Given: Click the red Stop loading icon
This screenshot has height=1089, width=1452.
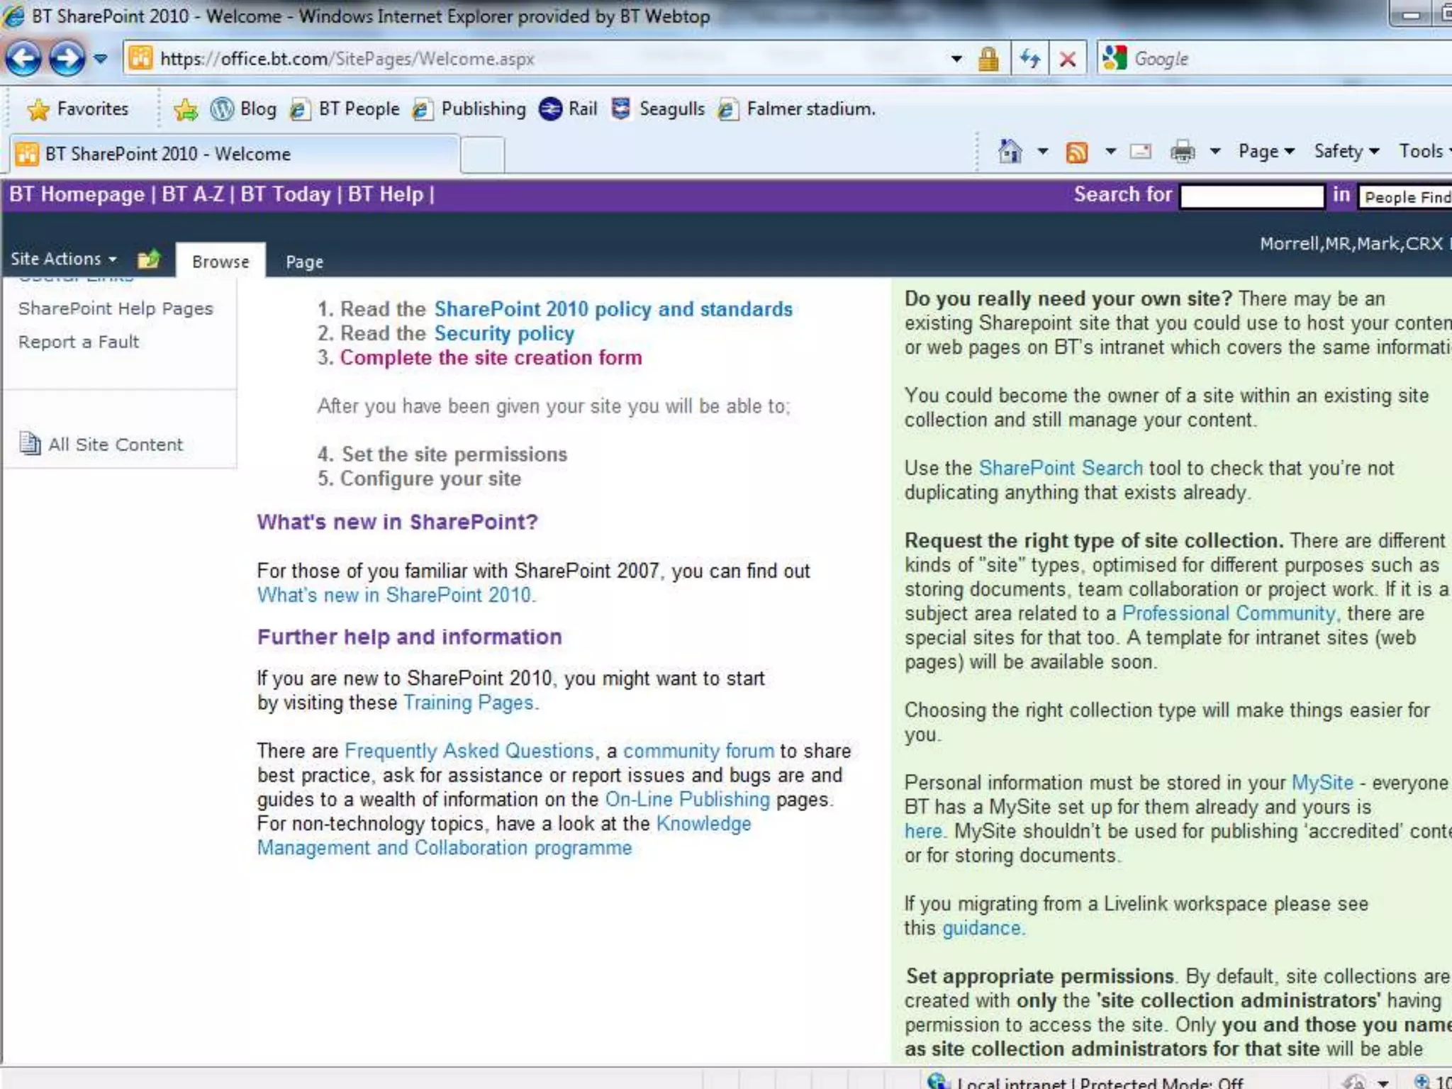Looking at the screenshot, I should click(1067, 59).
